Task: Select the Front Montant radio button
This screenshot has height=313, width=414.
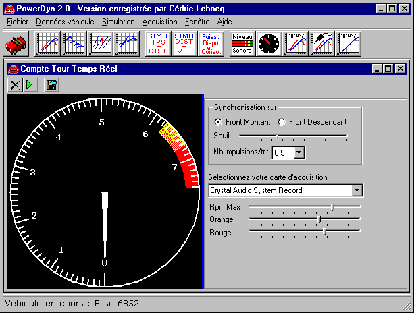Action: pyautogui.click(x=217, y=122)
